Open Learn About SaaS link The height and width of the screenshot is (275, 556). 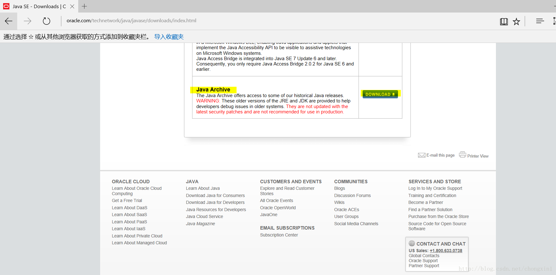coord(129,215)
